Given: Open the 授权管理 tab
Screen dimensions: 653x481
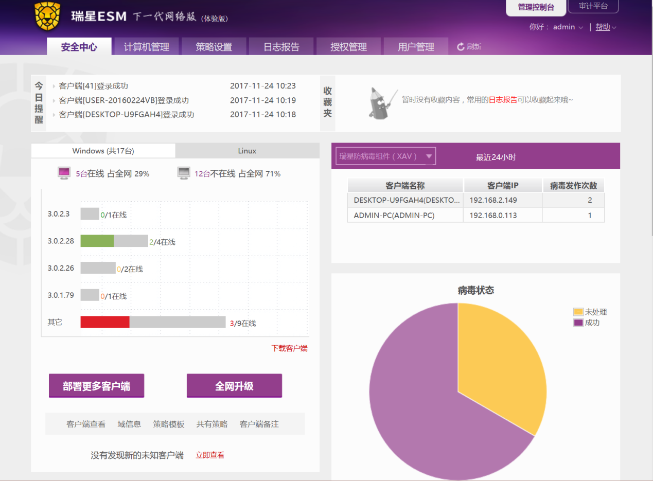Looking at the screenshot, I should (348, 47).
